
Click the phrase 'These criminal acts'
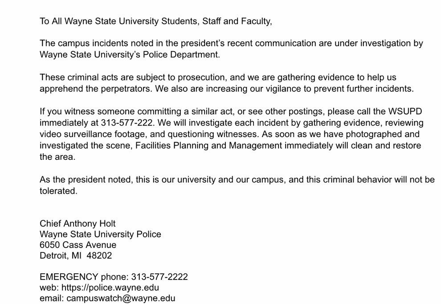point(79,77)
